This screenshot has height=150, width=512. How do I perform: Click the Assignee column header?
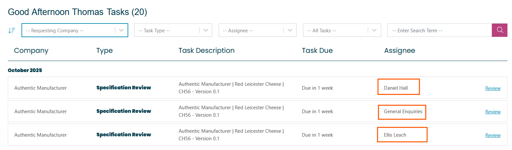pyautogui.click(x=399, y=51)
